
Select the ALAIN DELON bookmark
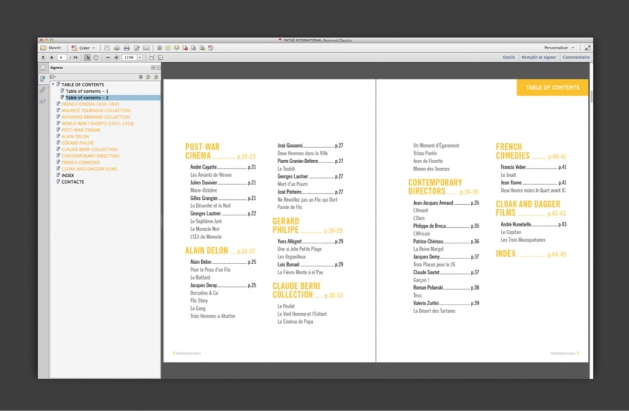pos(75,136)
